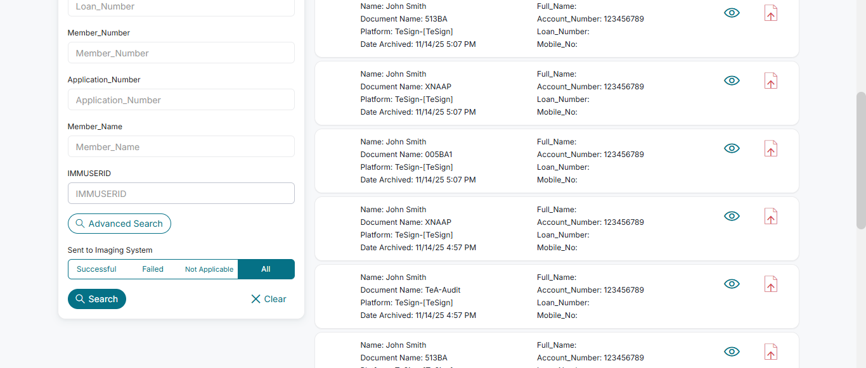Click Platform text in 005BA1 card
Viewport: 866px width, 368px height.
(407, 167)
